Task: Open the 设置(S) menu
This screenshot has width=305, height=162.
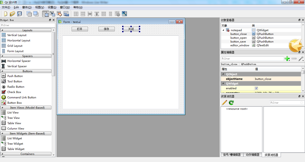Action: [52, 7]
